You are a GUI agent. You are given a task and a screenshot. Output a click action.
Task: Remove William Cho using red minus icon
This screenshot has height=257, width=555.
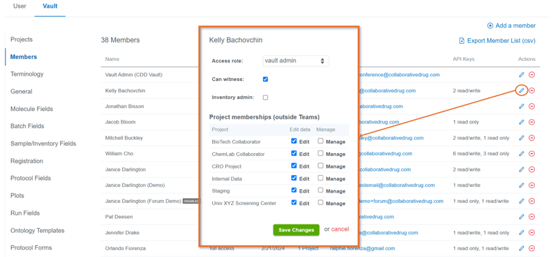click(x=531, y=154)
